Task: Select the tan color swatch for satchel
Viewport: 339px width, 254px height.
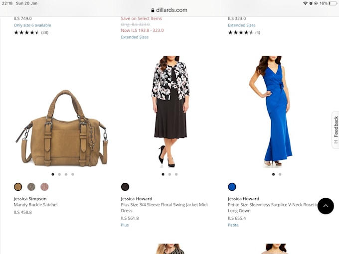Action: click(x=18, y=187)
